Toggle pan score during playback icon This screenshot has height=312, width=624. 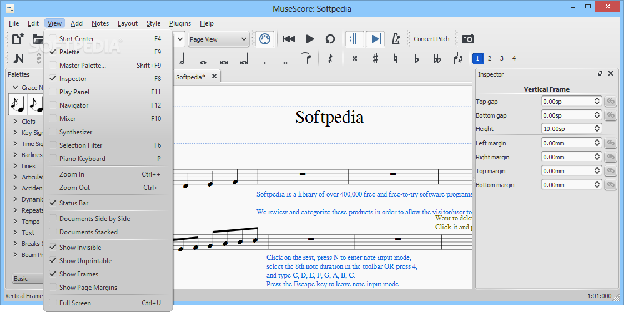pyautogui.click(x=375, y=39)
